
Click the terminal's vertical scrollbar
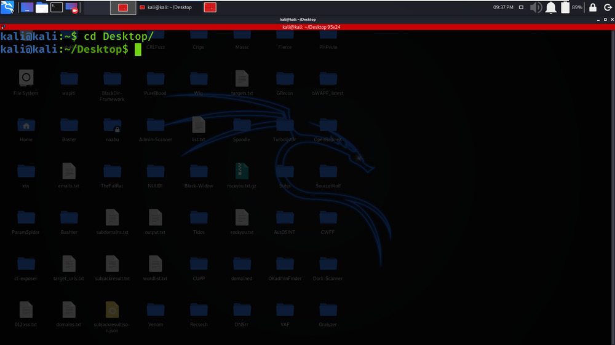tap(613, 187)
